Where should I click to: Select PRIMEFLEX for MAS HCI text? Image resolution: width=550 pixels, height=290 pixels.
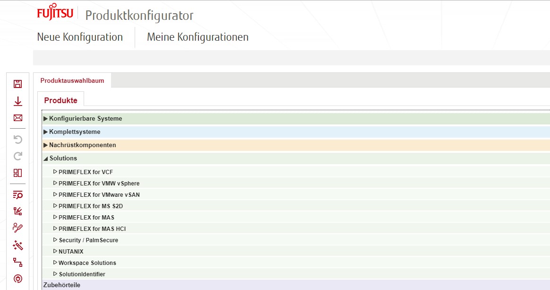pos(92,228)
